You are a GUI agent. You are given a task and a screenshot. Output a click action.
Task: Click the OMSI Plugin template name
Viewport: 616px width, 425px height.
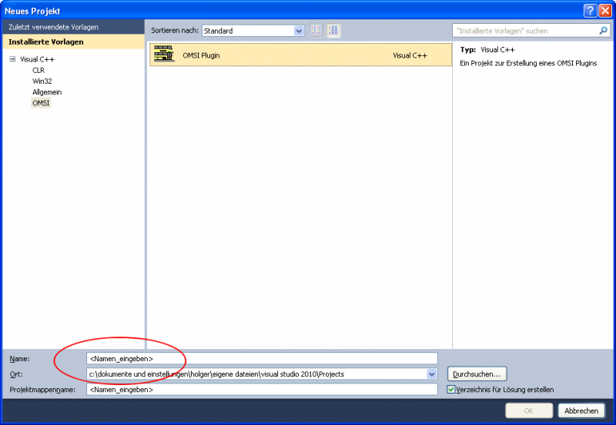201,55
